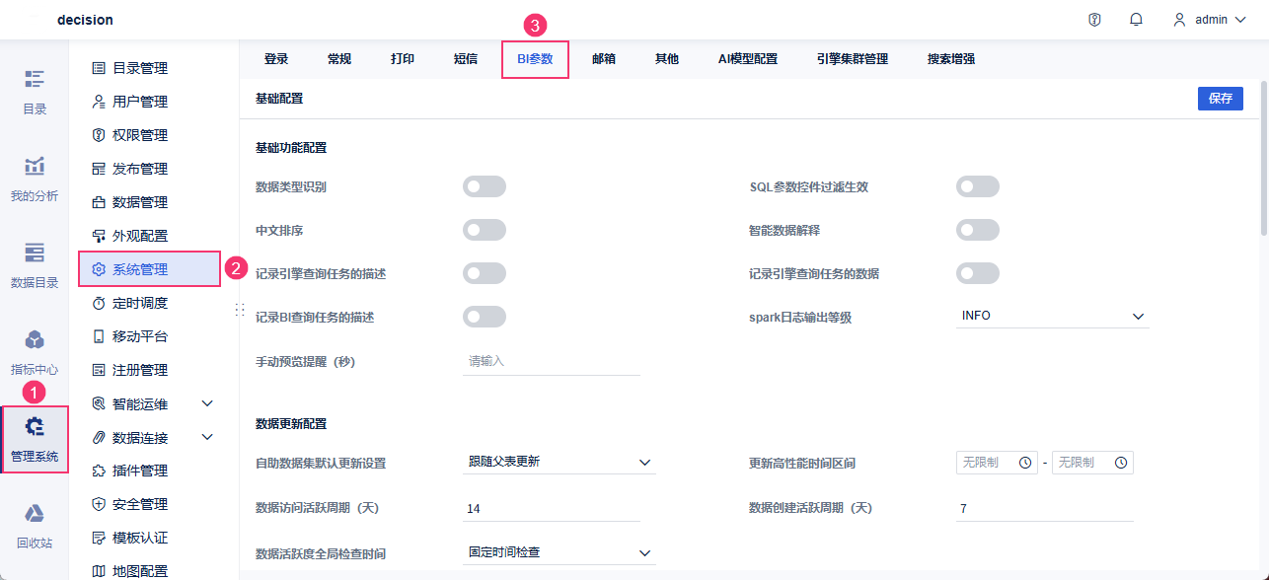
Task: Click the notification bell icon
Action: tap(1136, 20)
